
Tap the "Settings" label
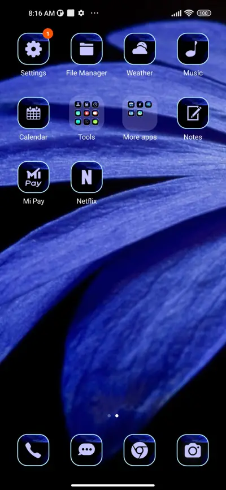coord(33,73)
